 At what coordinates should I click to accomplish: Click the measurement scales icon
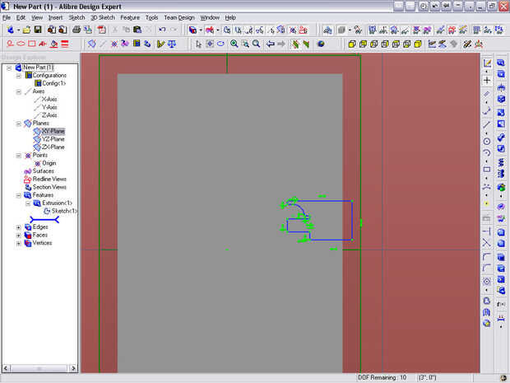[172, 44]
